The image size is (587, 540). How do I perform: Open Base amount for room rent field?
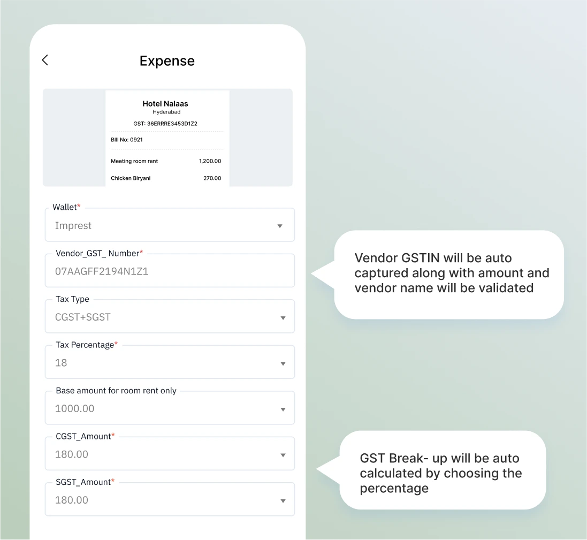pos(161,409)
